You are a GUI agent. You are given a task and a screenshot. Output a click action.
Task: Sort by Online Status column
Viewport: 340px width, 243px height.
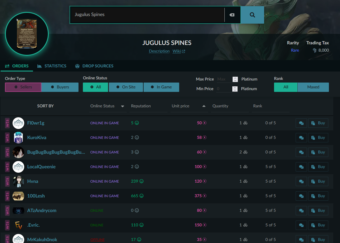(107, 106)
